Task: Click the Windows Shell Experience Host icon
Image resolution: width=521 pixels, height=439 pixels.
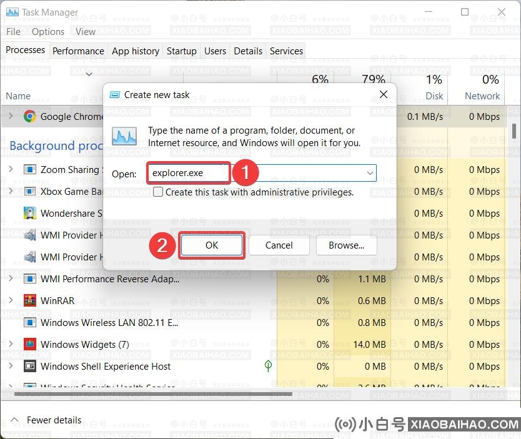Action: pos(30,366)
